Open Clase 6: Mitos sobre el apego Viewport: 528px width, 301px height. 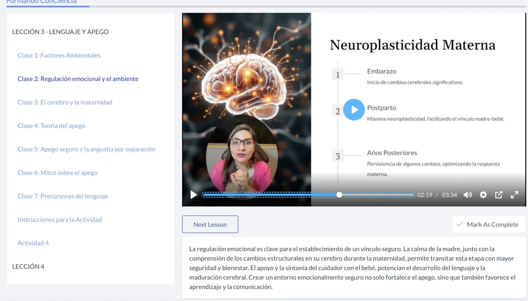(58, 173)
